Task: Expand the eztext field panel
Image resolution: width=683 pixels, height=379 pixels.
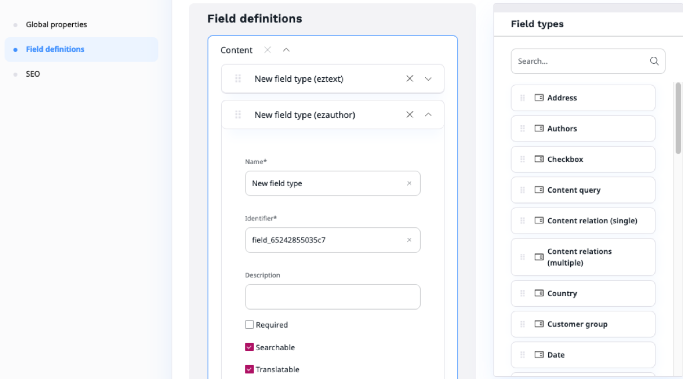Action: tap(428, 79)
